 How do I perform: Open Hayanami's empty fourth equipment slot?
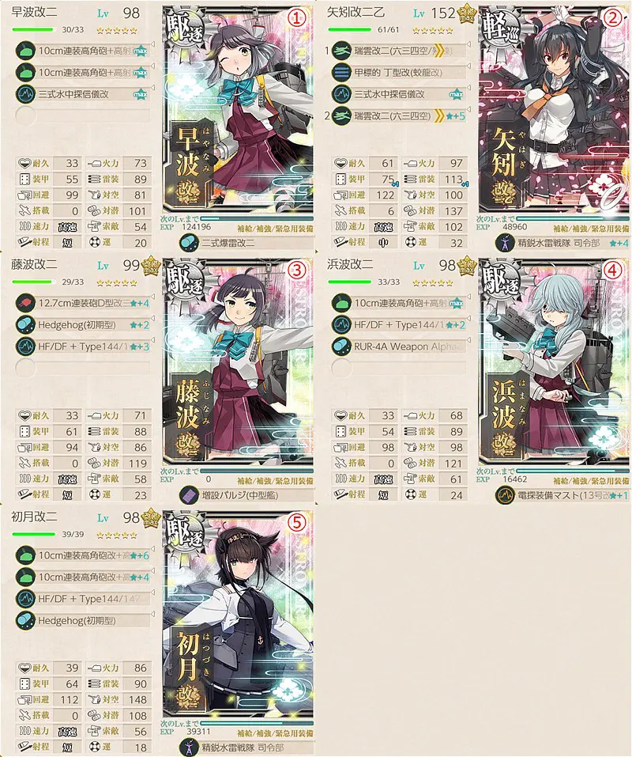click(83, 115)
